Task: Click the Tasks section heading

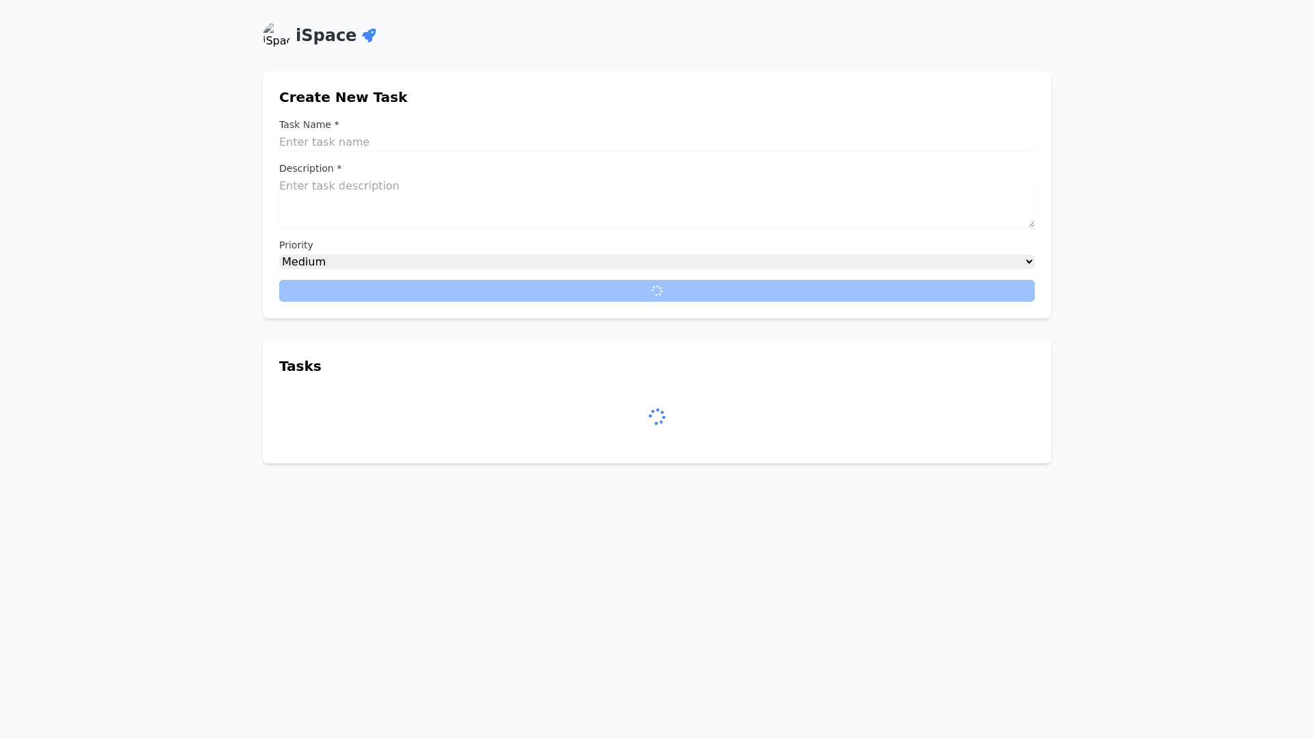Action: click(x=300, y=366)
